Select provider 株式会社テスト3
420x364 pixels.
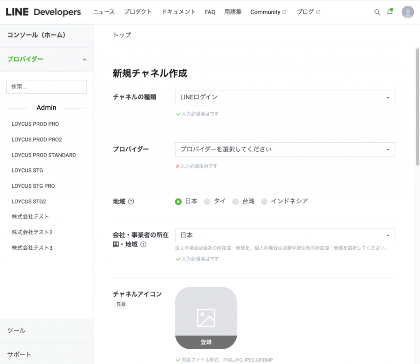(x=32, y=248)
